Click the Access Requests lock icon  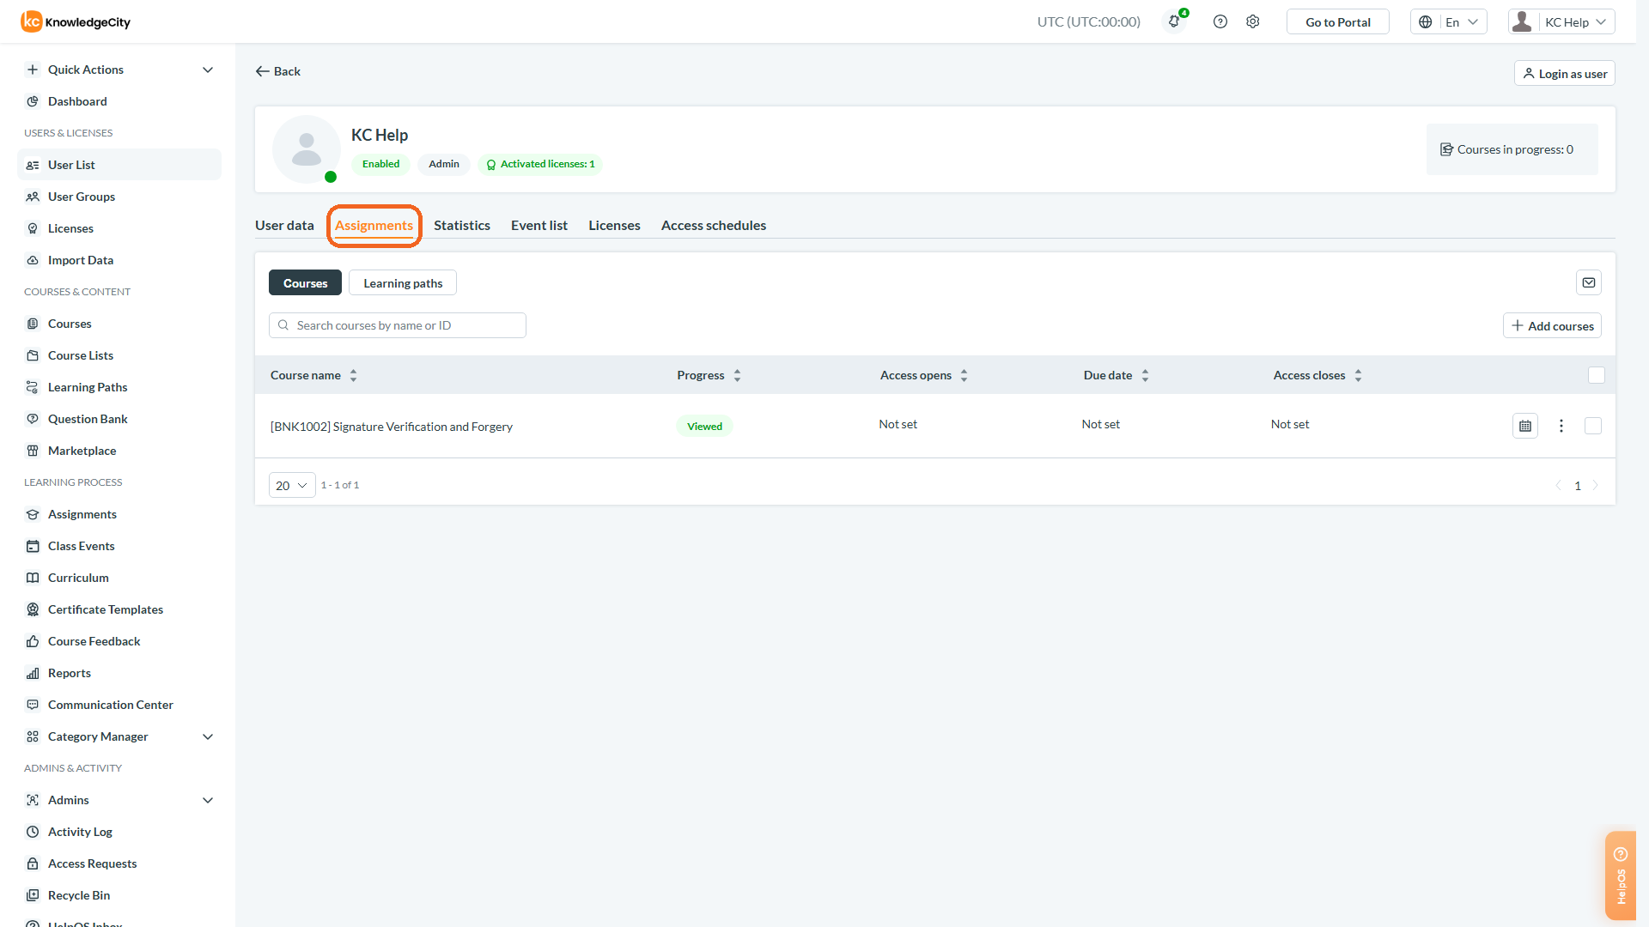[x=33, y=863]
